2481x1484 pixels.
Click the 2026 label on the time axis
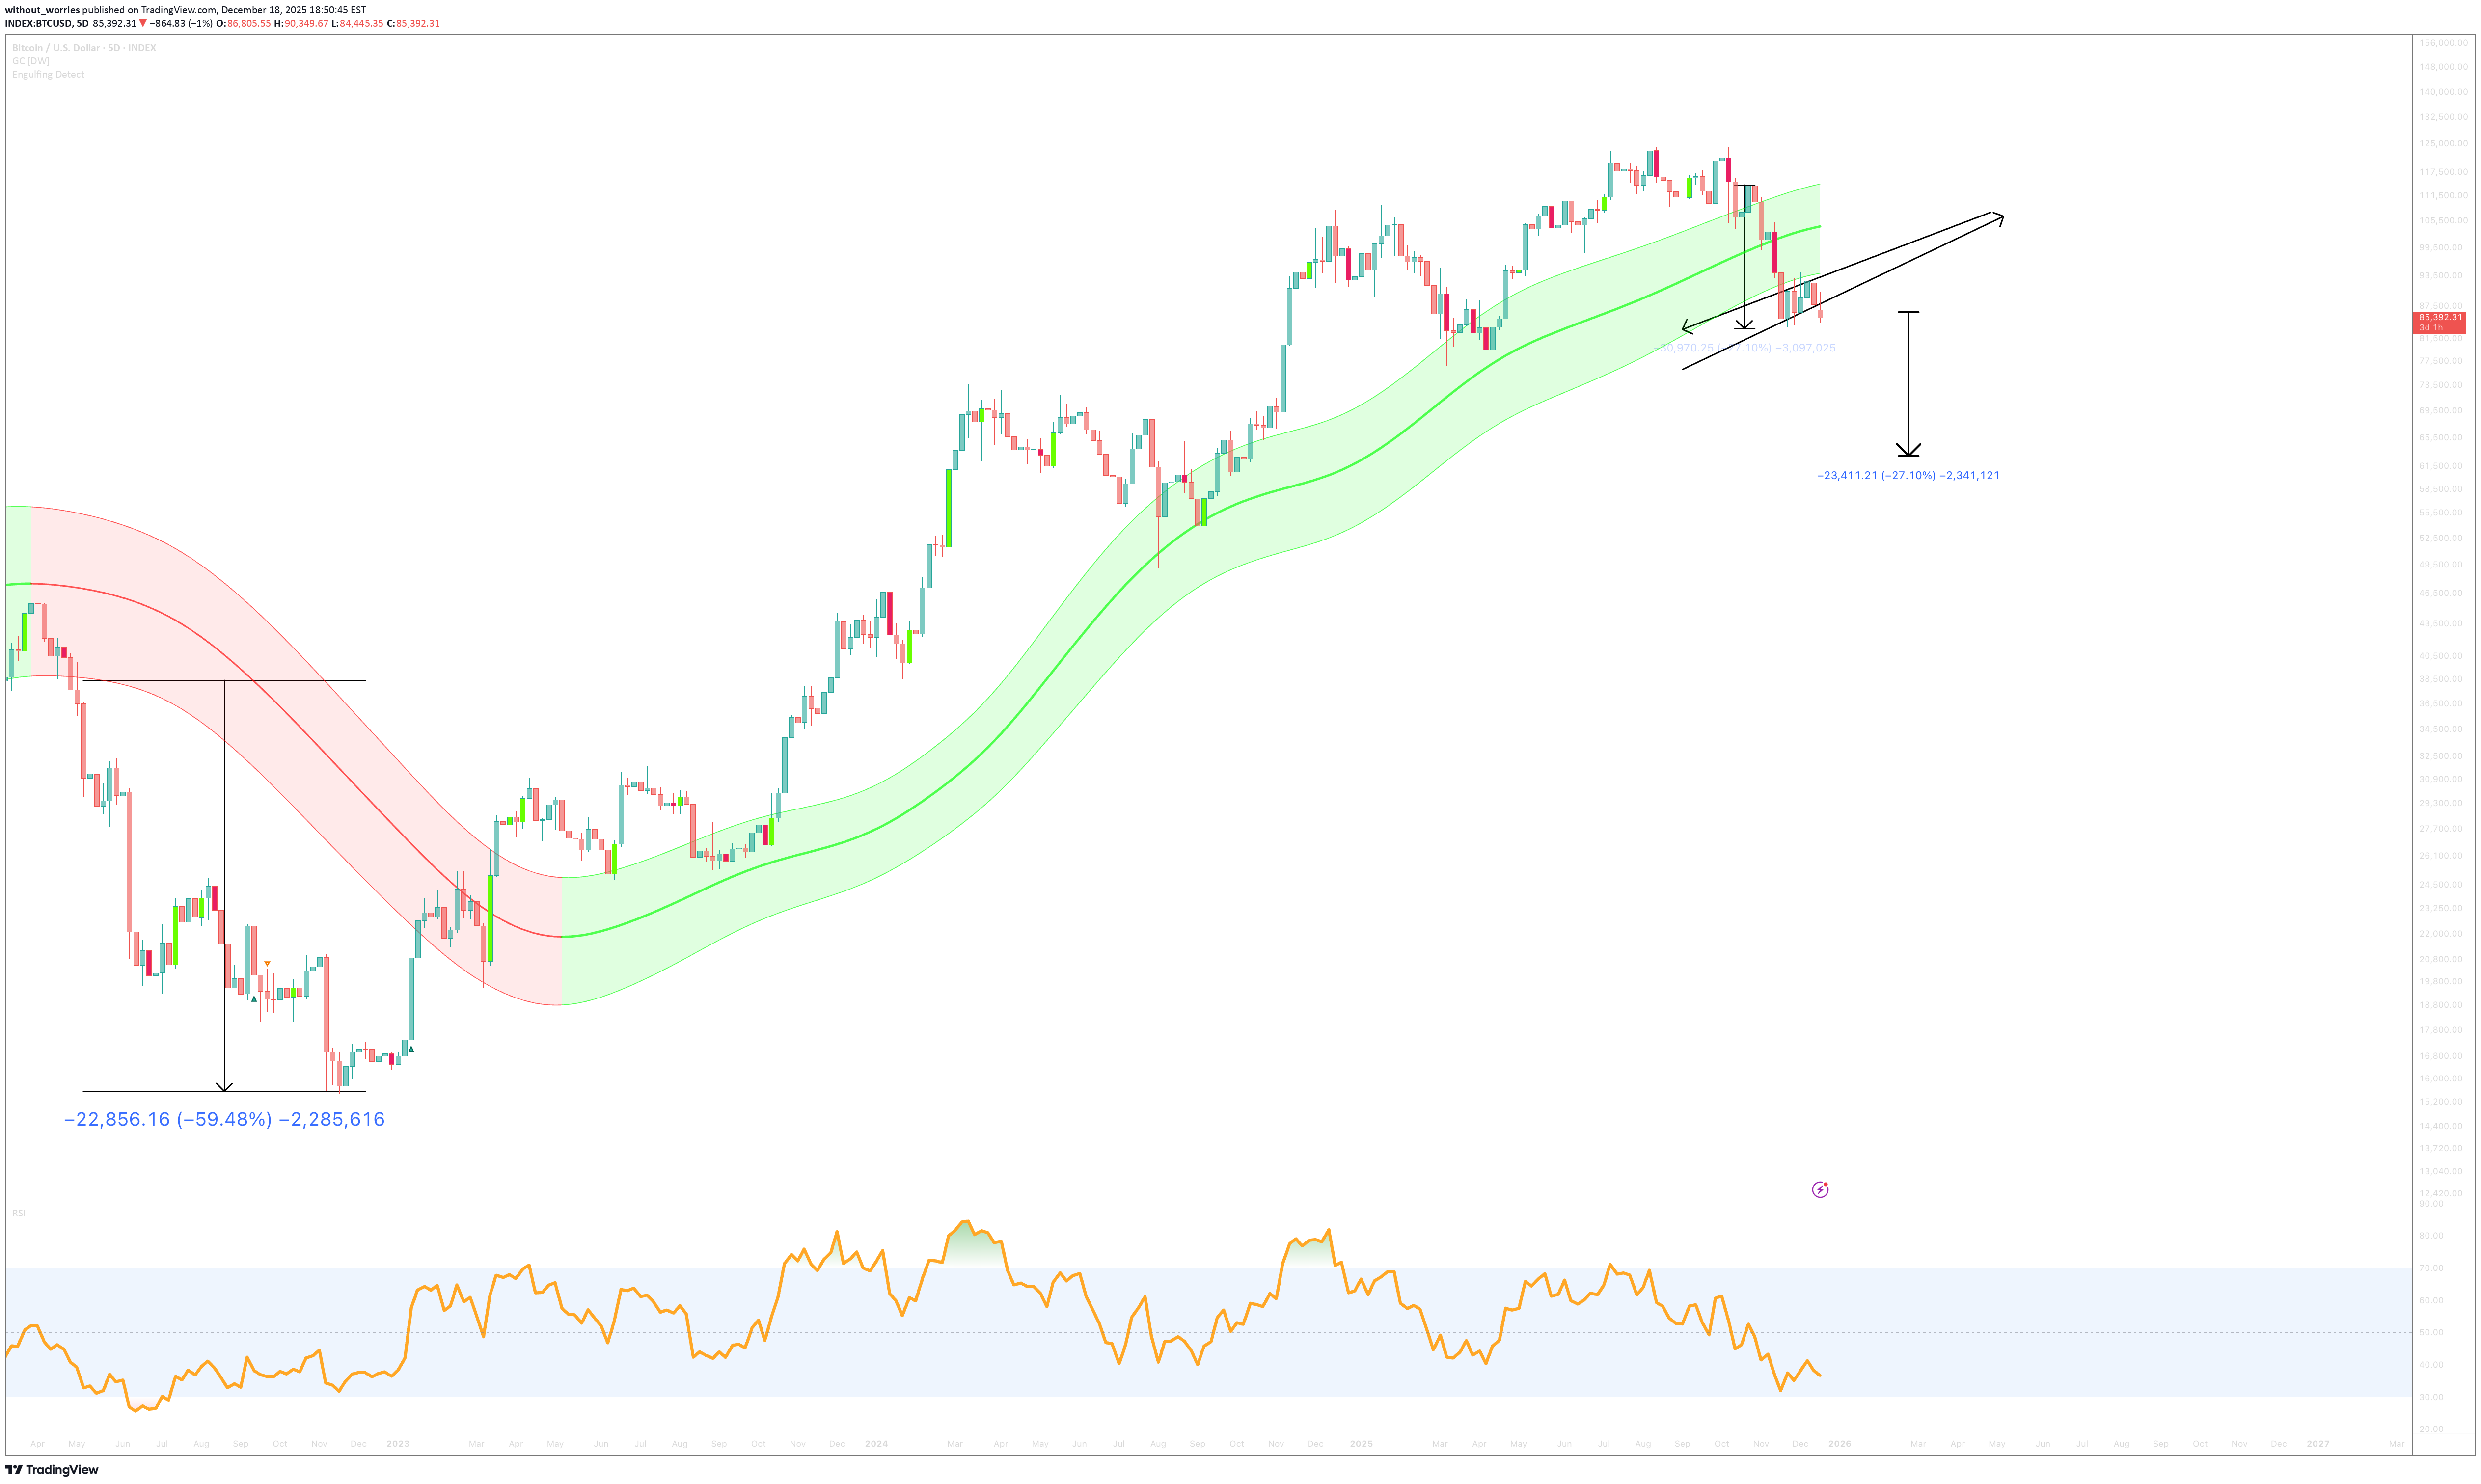(x=1839, y=1444)
